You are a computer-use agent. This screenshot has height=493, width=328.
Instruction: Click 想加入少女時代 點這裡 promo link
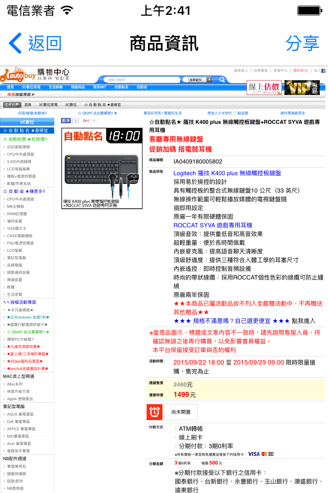click(228, 113)
